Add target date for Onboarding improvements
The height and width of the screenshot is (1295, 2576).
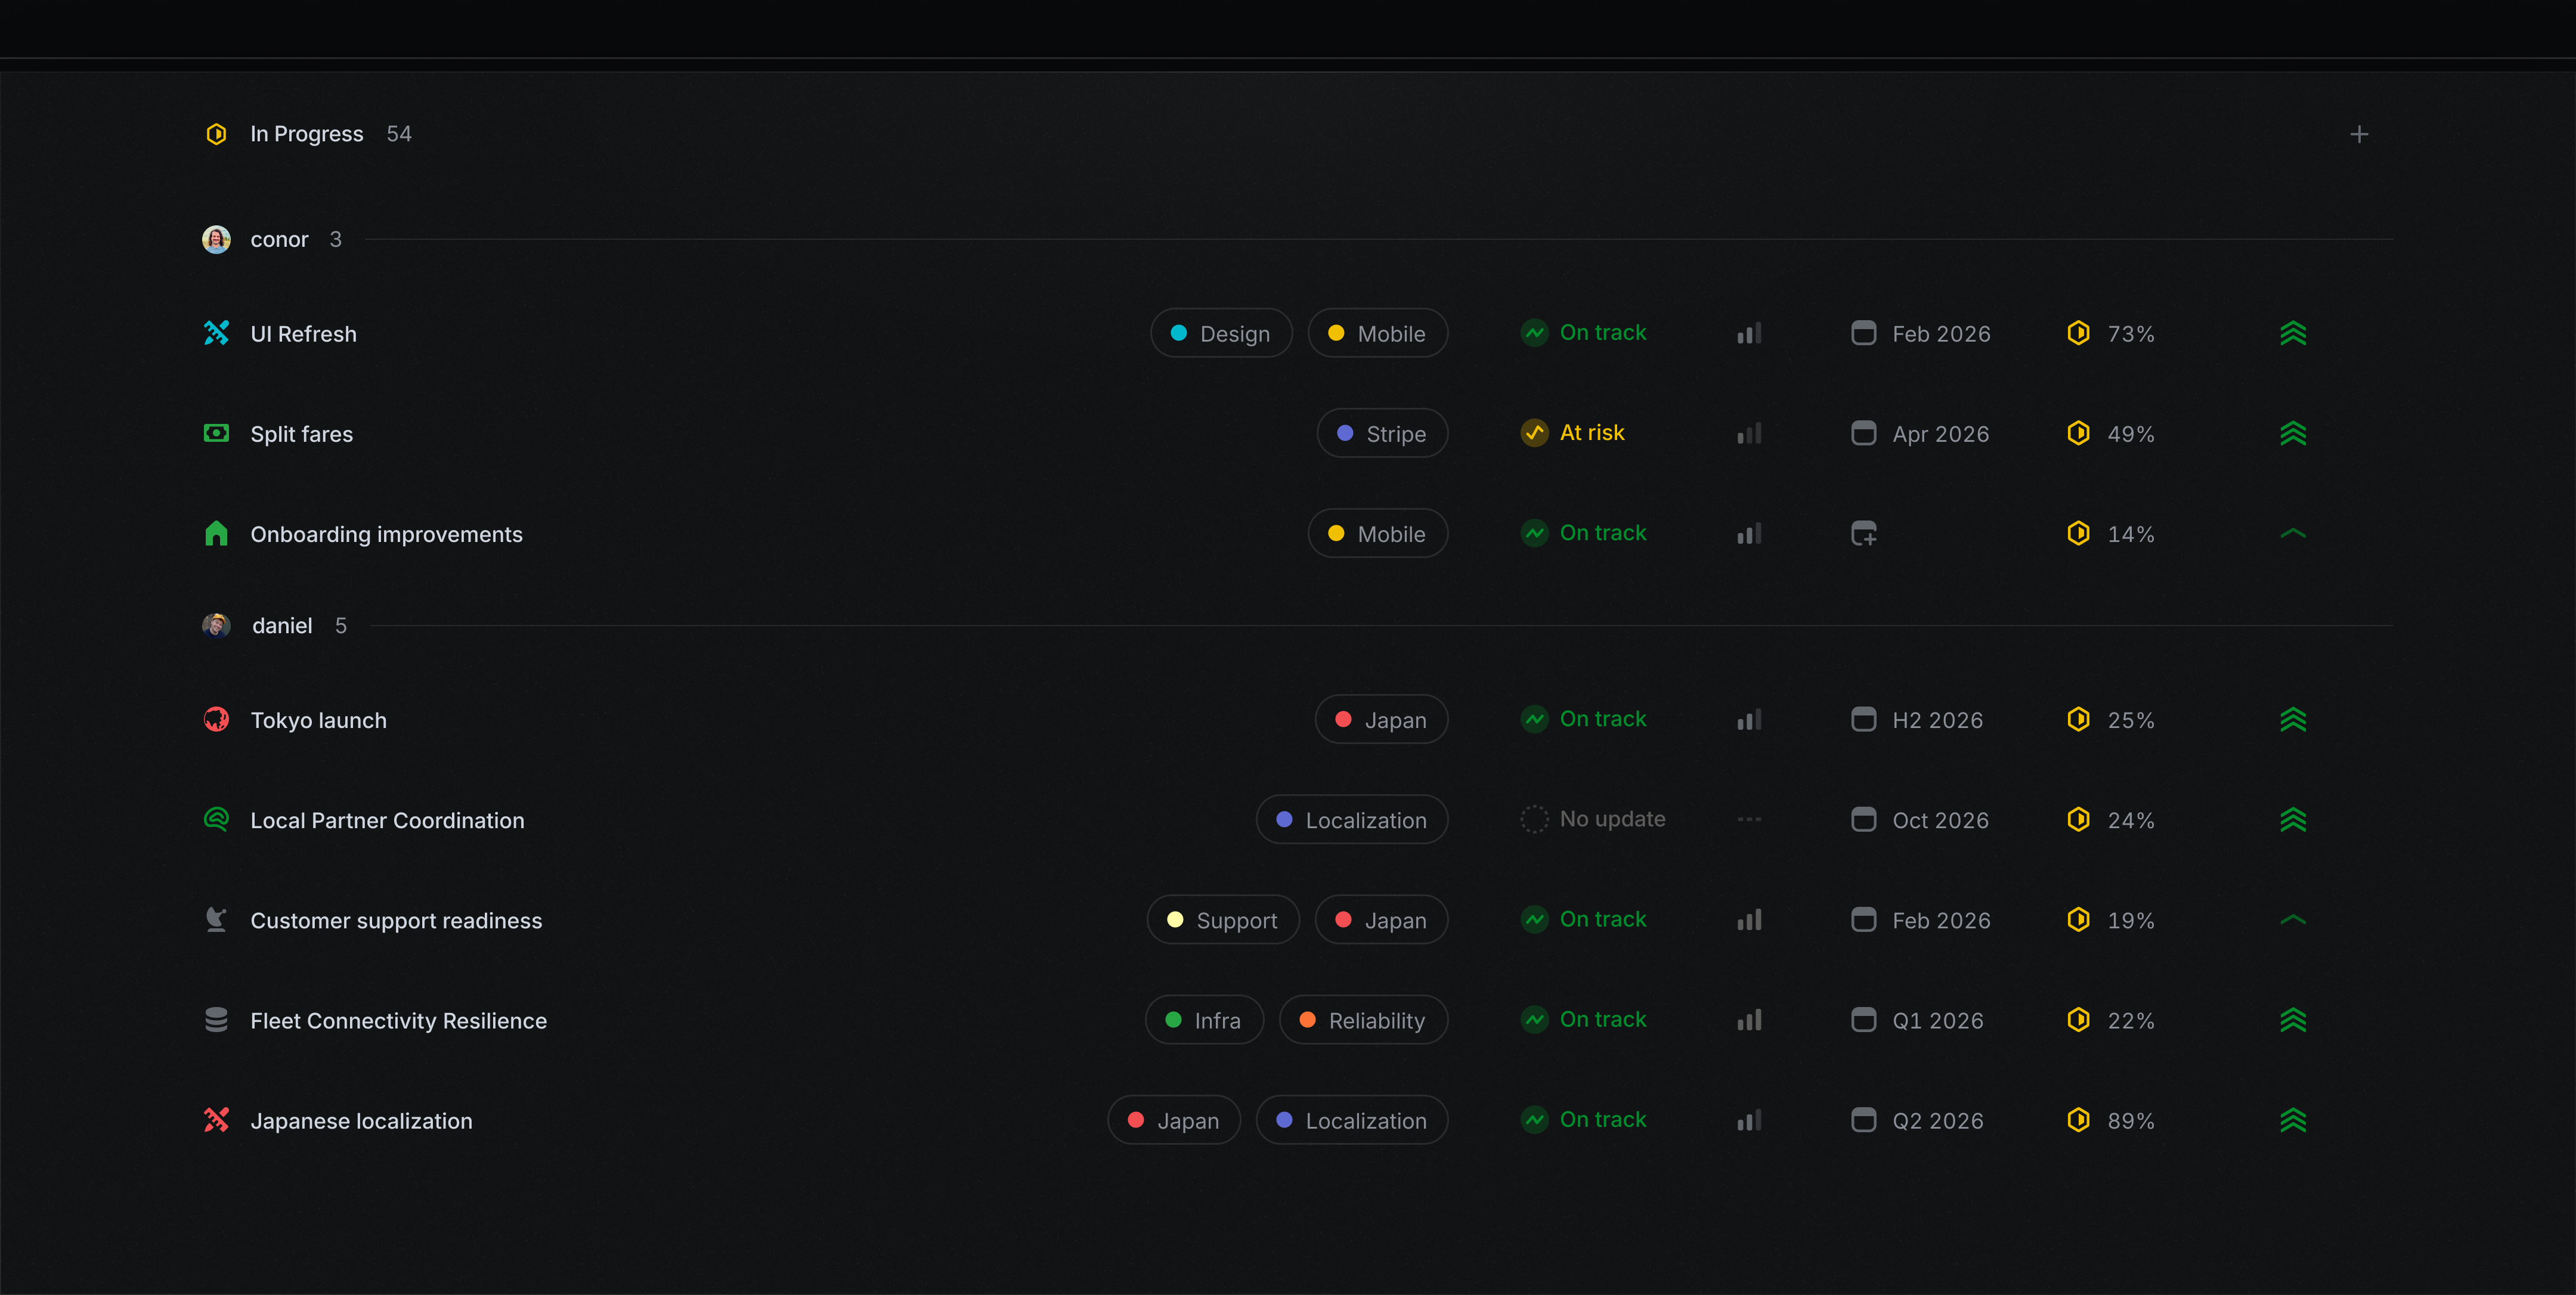[1863, 533]
